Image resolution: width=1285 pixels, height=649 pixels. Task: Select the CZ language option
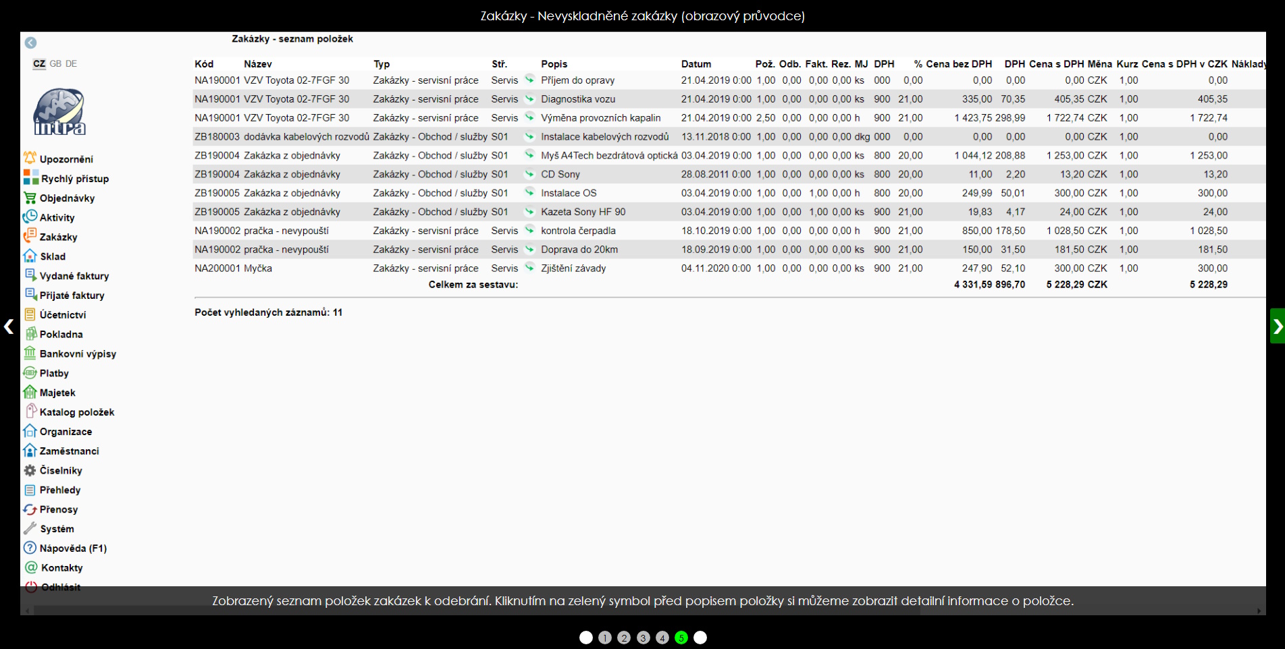click(39, 63)
